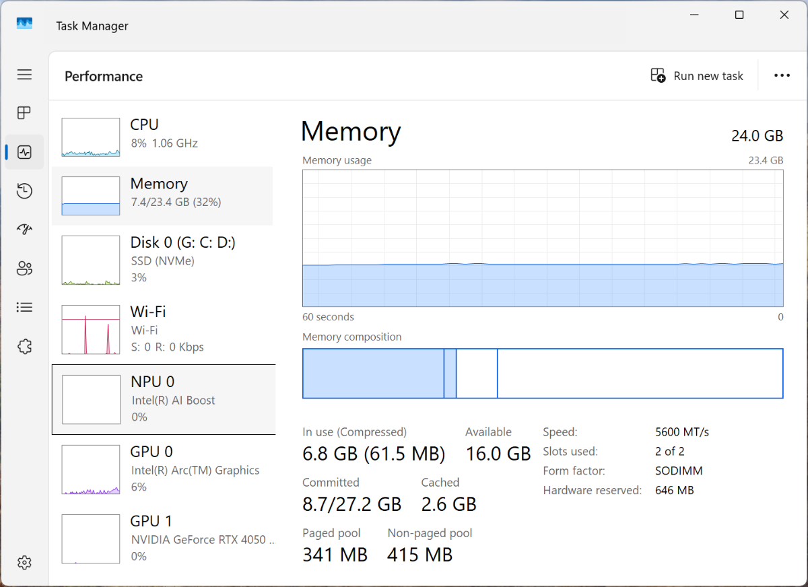Select GPU 1 NVIDIA GeForce entry
The height and width of the screenshot is (587, 808).
point(163,539)
